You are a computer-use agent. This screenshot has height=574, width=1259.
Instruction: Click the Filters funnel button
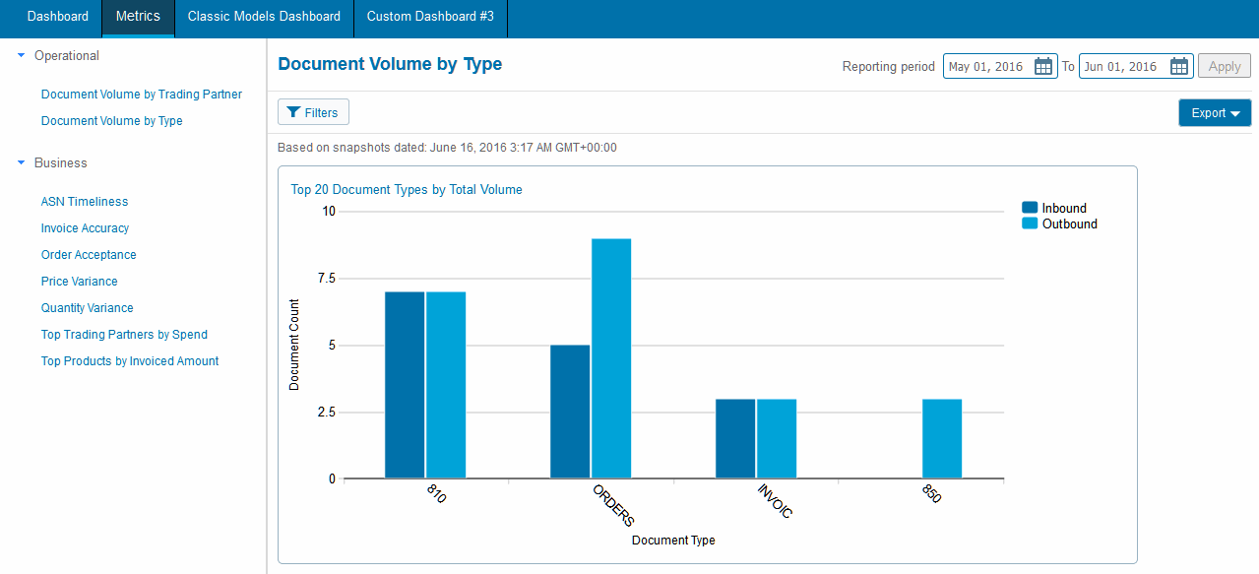pyautogui.click(x=313, y=113)
